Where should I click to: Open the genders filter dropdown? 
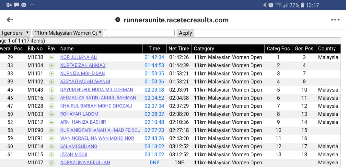point(15,33)
